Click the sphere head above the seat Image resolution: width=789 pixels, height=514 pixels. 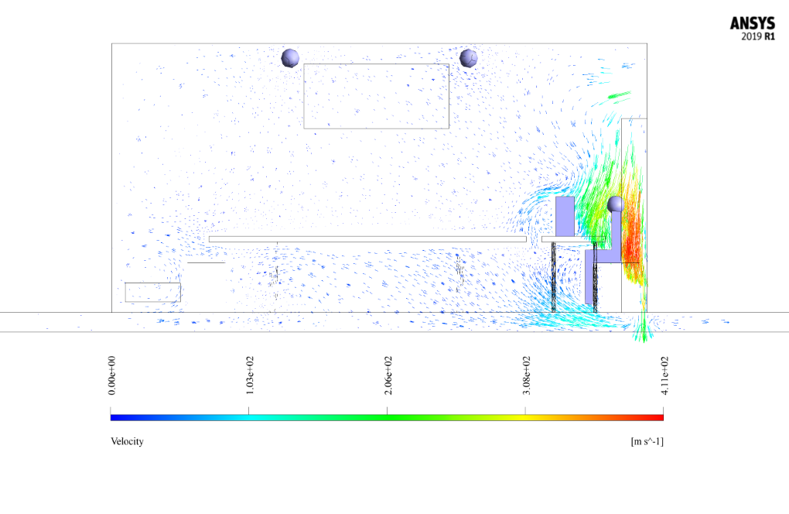(x=616, y=204)
